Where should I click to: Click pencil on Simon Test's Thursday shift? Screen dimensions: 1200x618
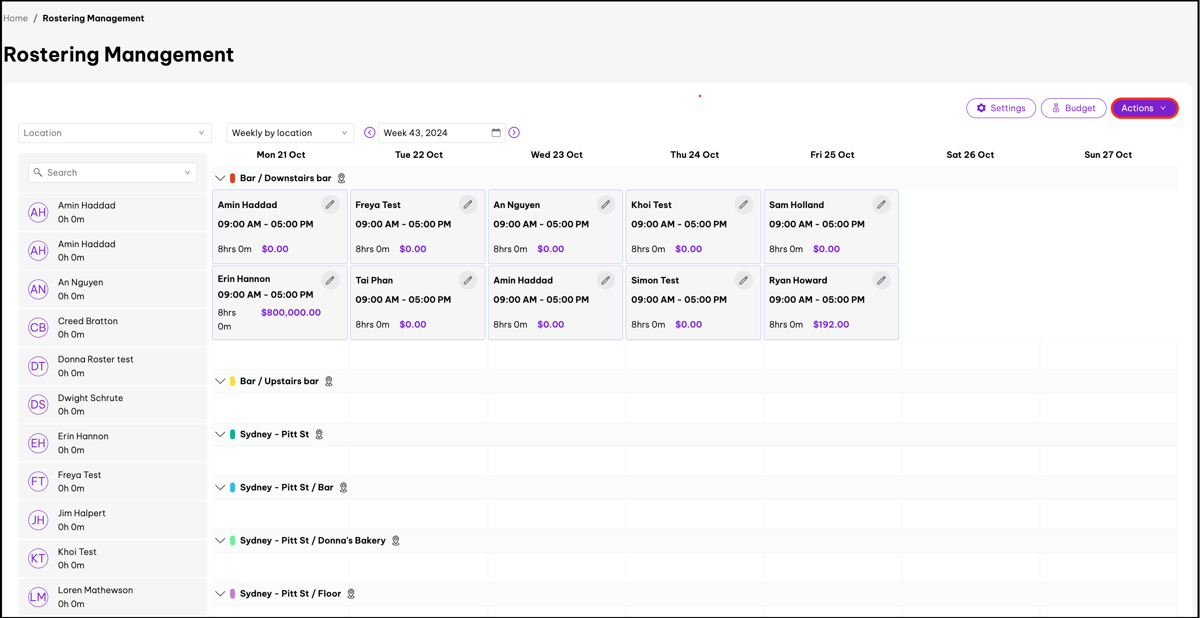[x=743, y=280]
